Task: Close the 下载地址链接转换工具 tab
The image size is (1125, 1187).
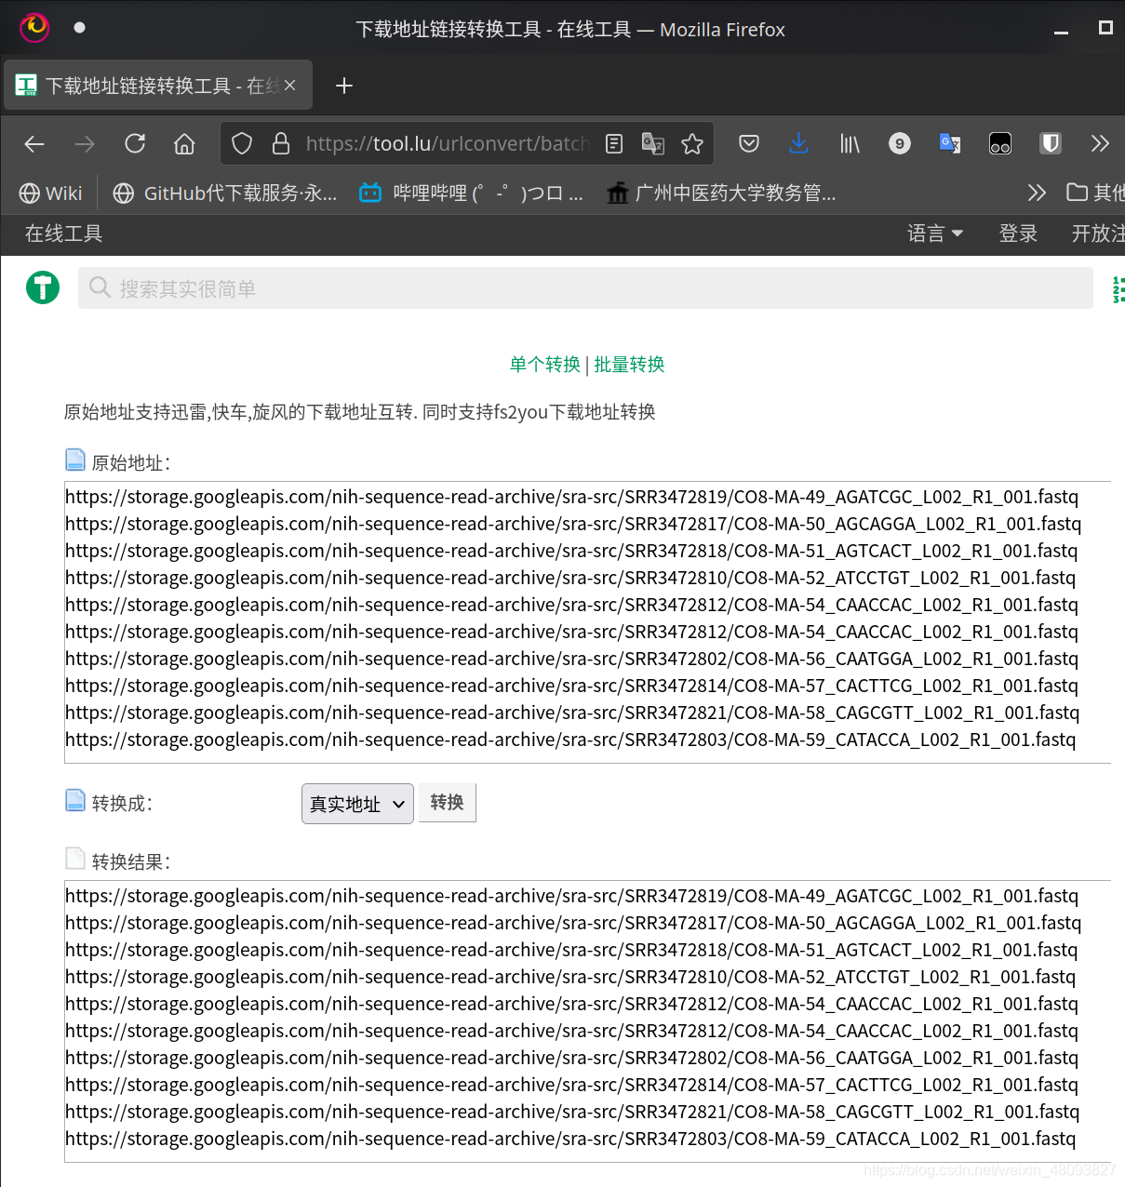Action: [290, 86]
